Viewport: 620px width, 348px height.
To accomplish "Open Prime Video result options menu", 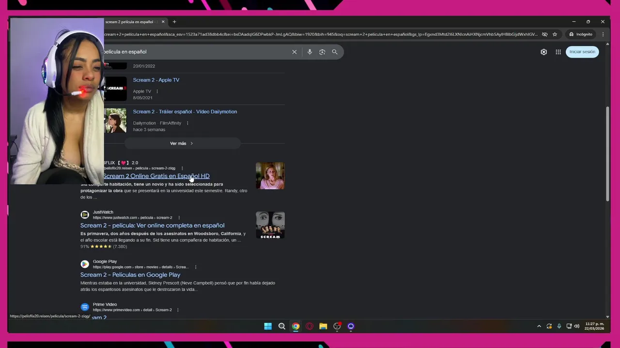I will [178, 310].
